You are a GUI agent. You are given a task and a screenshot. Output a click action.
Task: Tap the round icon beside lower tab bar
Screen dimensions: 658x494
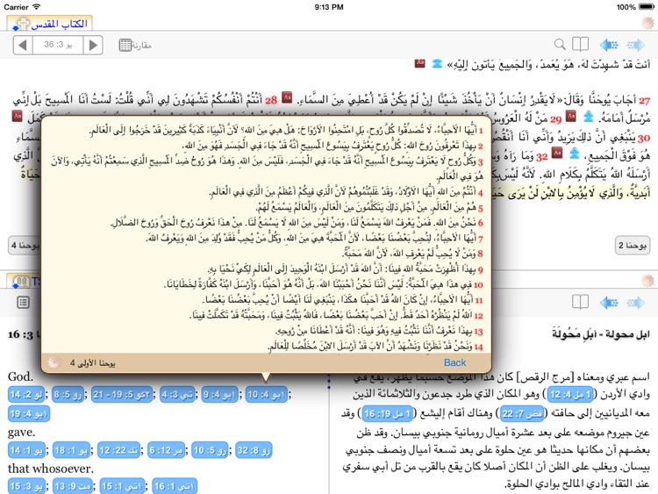(648, 281)
